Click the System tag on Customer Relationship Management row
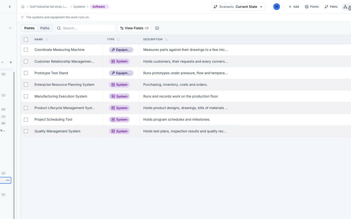The width and height of the screenshot is (351, 219). 119,61
